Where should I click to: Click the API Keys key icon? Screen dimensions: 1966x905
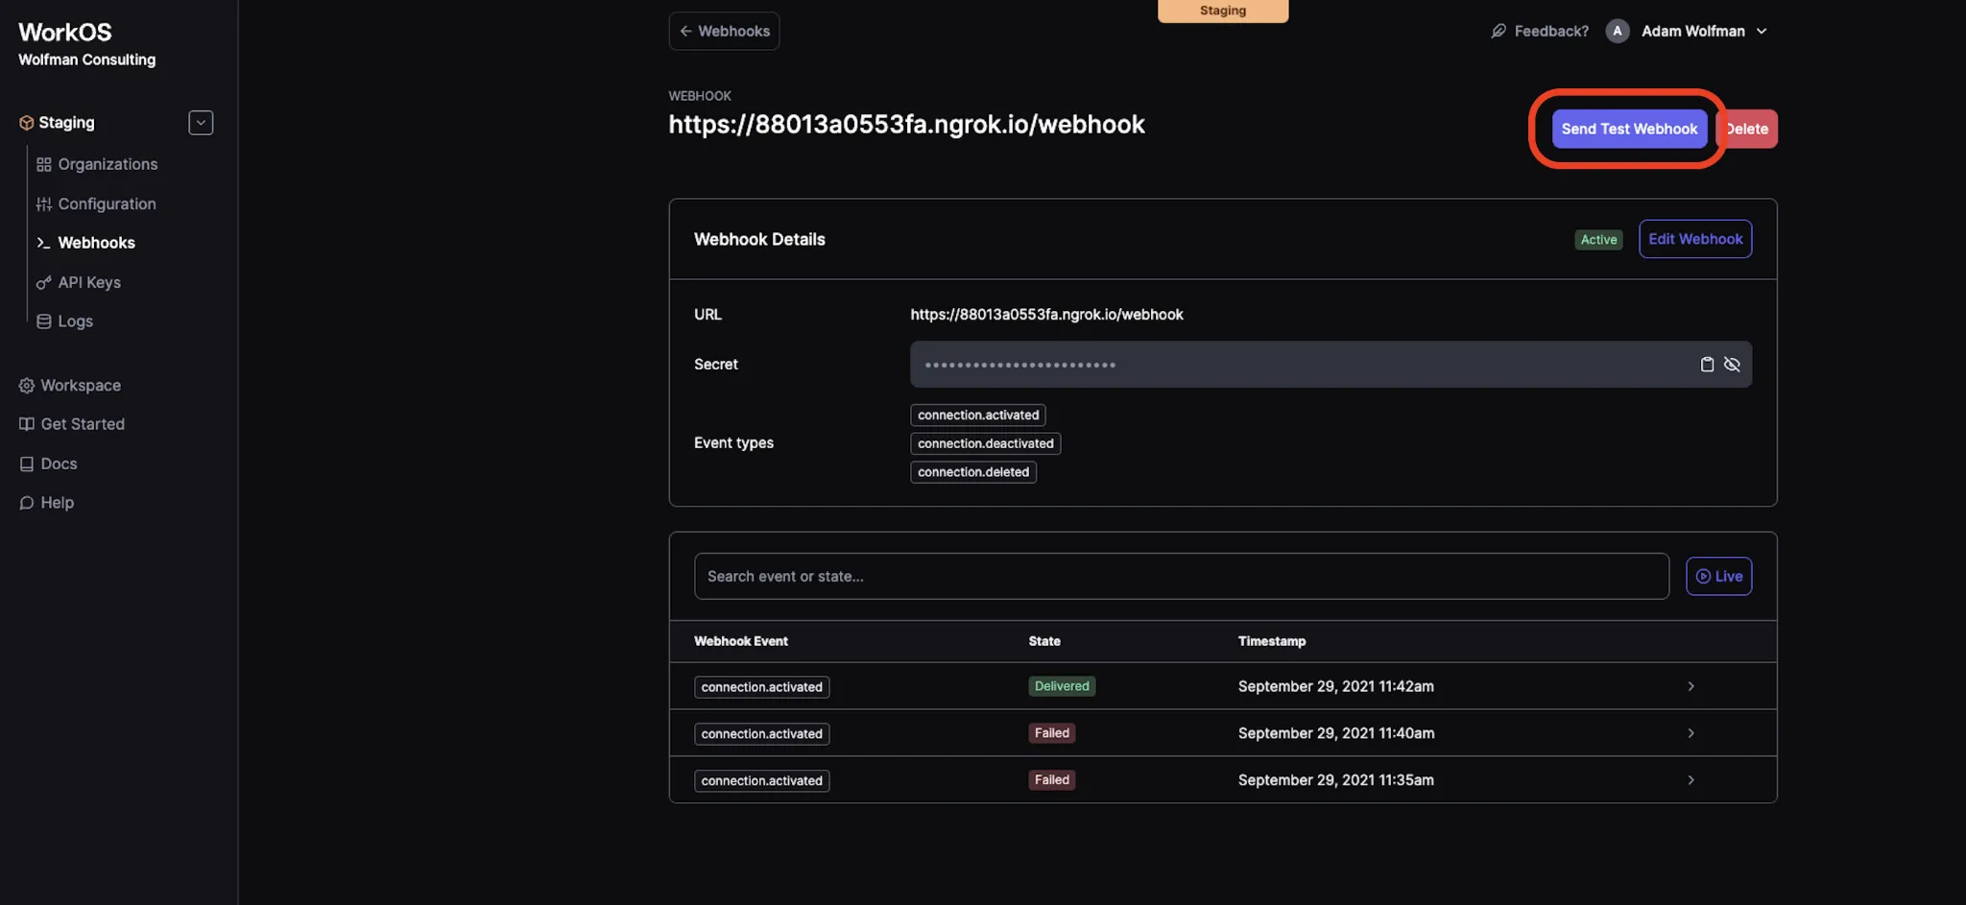tap(44, 282)
